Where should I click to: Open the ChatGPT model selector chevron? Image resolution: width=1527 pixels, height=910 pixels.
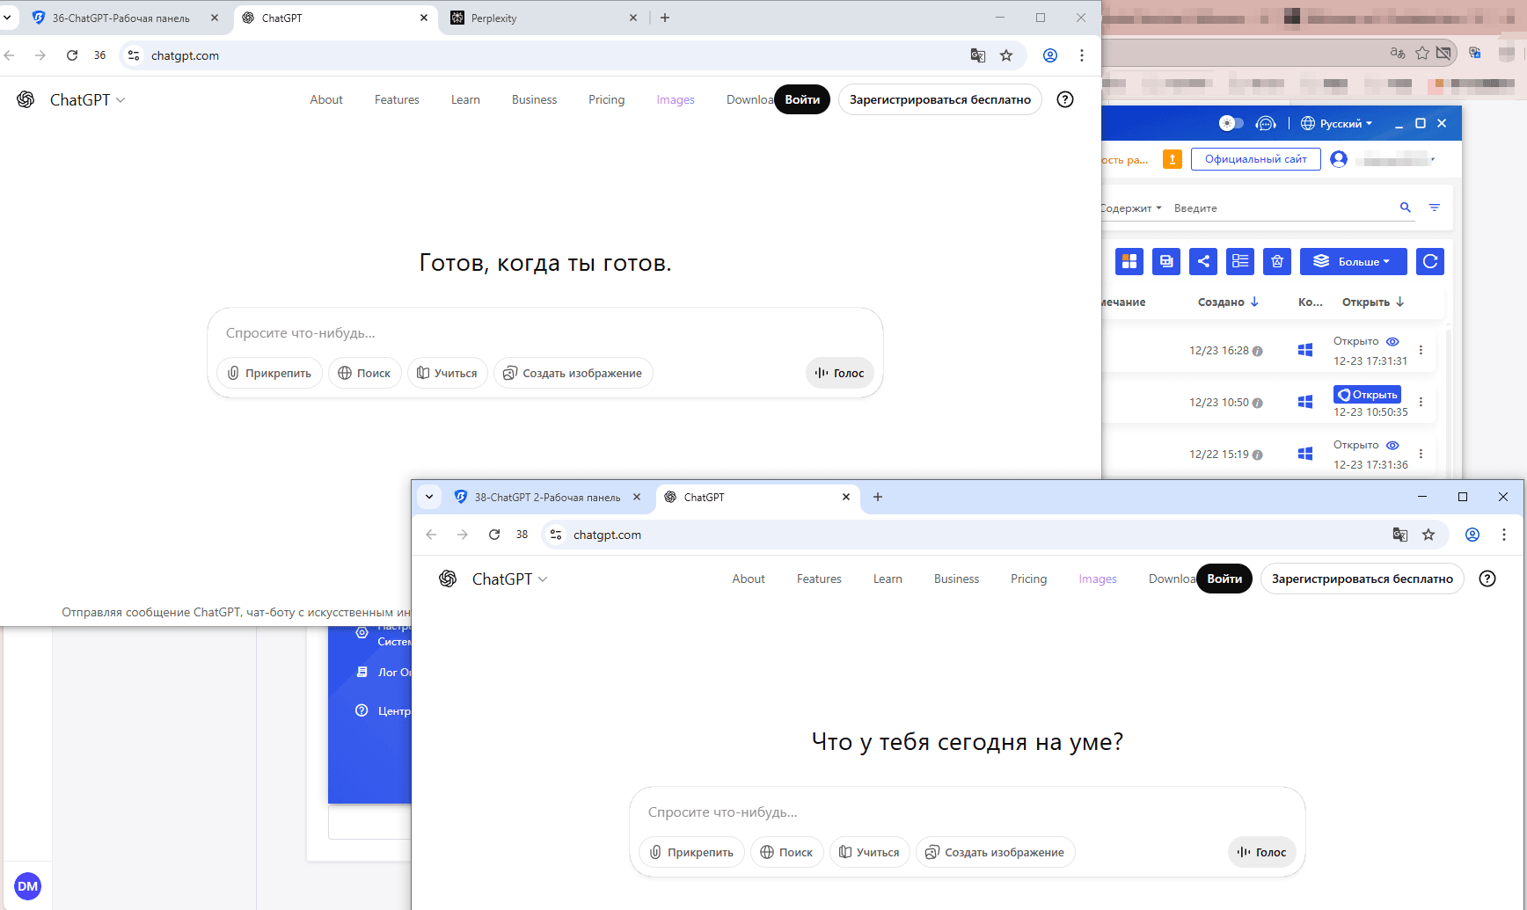point(121,99)
